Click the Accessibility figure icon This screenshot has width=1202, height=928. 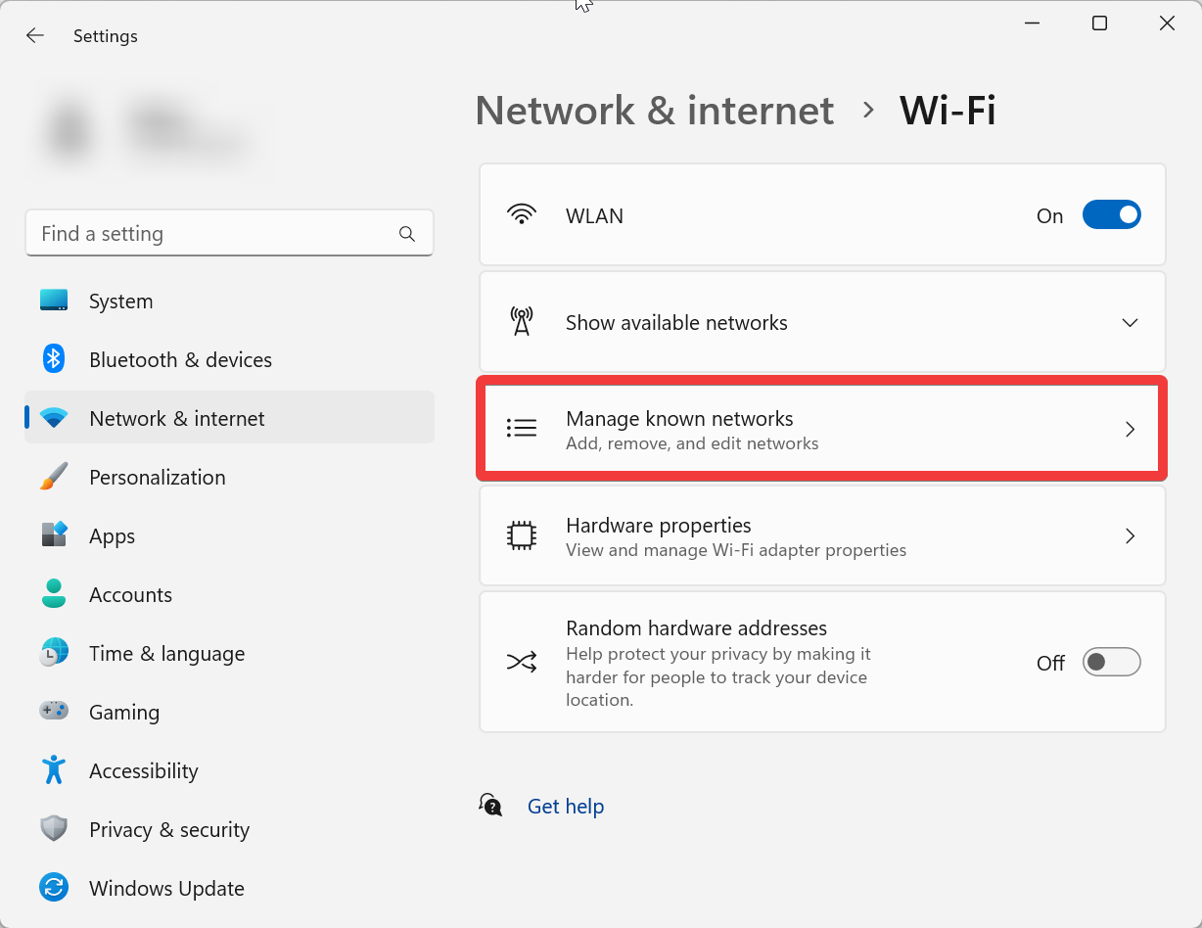point(54,769)
